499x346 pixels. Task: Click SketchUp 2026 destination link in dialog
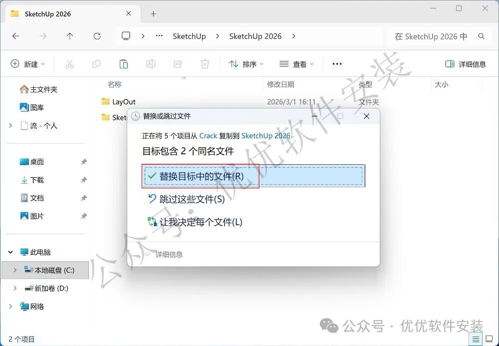[x=266, y=136]
